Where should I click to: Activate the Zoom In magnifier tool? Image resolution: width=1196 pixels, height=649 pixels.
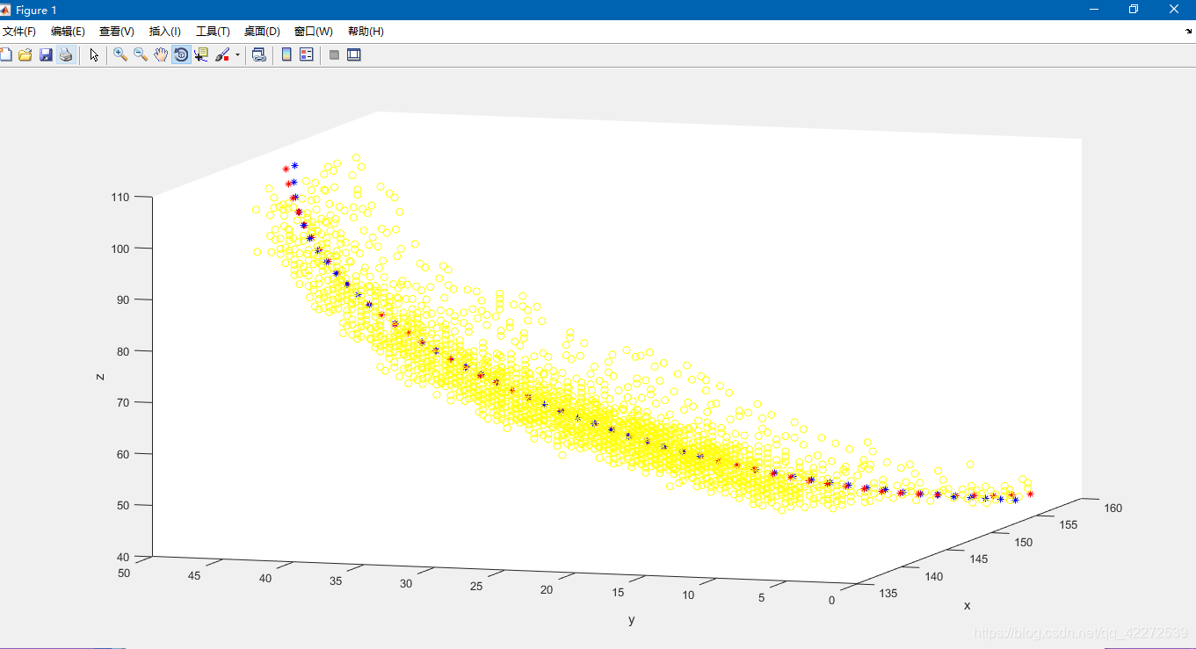[x=120, y=54]
